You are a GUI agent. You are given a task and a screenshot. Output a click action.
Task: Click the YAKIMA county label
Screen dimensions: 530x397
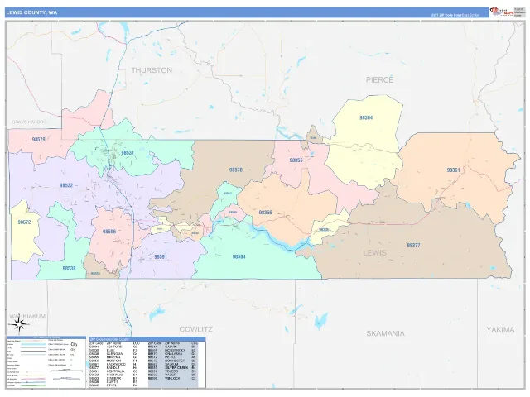500,330
